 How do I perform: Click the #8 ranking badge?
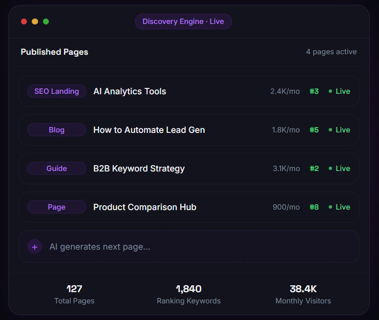tap(314, 207)
